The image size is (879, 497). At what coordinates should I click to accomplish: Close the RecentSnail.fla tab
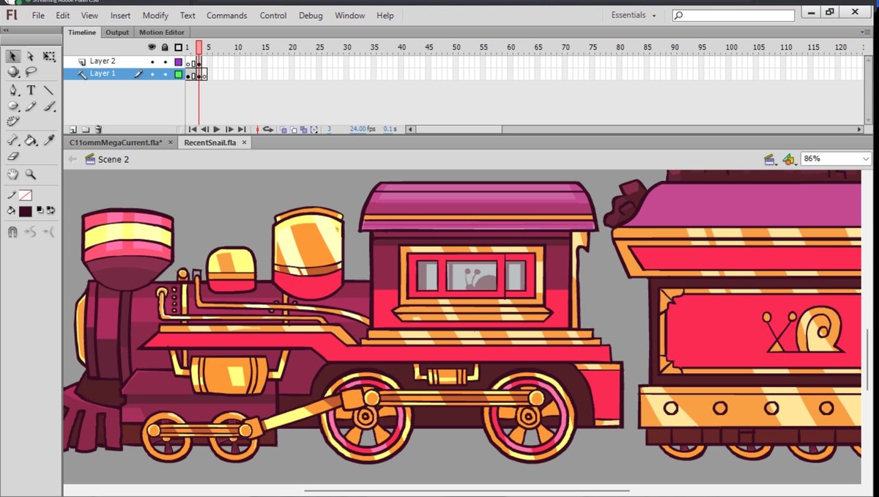click(x=244, y=143)
